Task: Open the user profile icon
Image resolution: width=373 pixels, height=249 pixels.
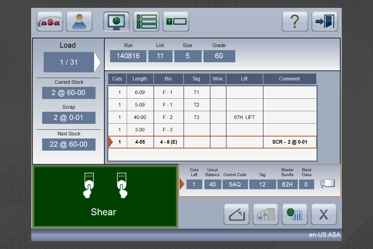Action: (x=79, y=22)
